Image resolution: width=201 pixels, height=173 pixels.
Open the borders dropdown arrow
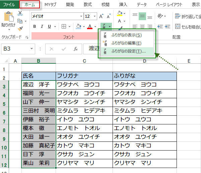tap(69, 26)
